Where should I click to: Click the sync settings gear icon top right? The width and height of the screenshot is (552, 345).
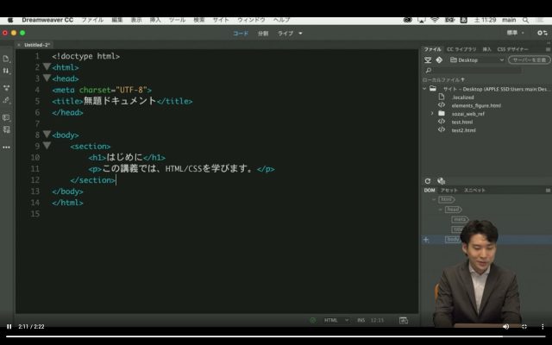click(x=543, y=33)
